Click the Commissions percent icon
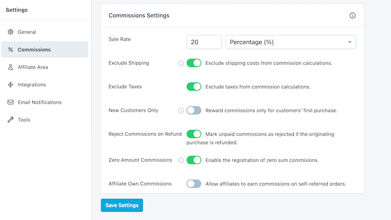This screenshot has width=391, height=220. 10,49
